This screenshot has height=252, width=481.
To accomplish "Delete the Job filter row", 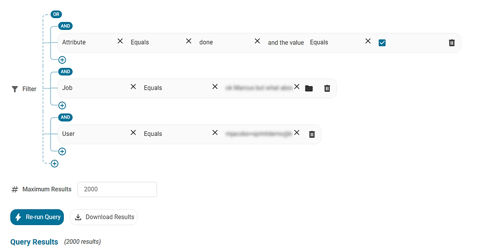I will (327, 88).
